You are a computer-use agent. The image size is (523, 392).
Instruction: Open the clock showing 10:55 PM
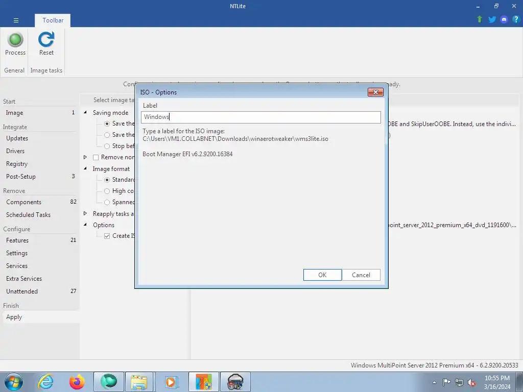(x=497, y=382)
